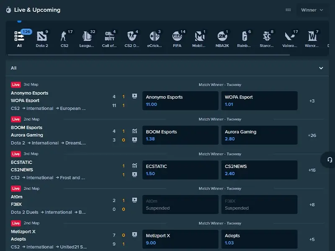Viewport: 335px width, 251px height.
Task: Filter by CS2 Duels icon
Action: tap(132, 36)
